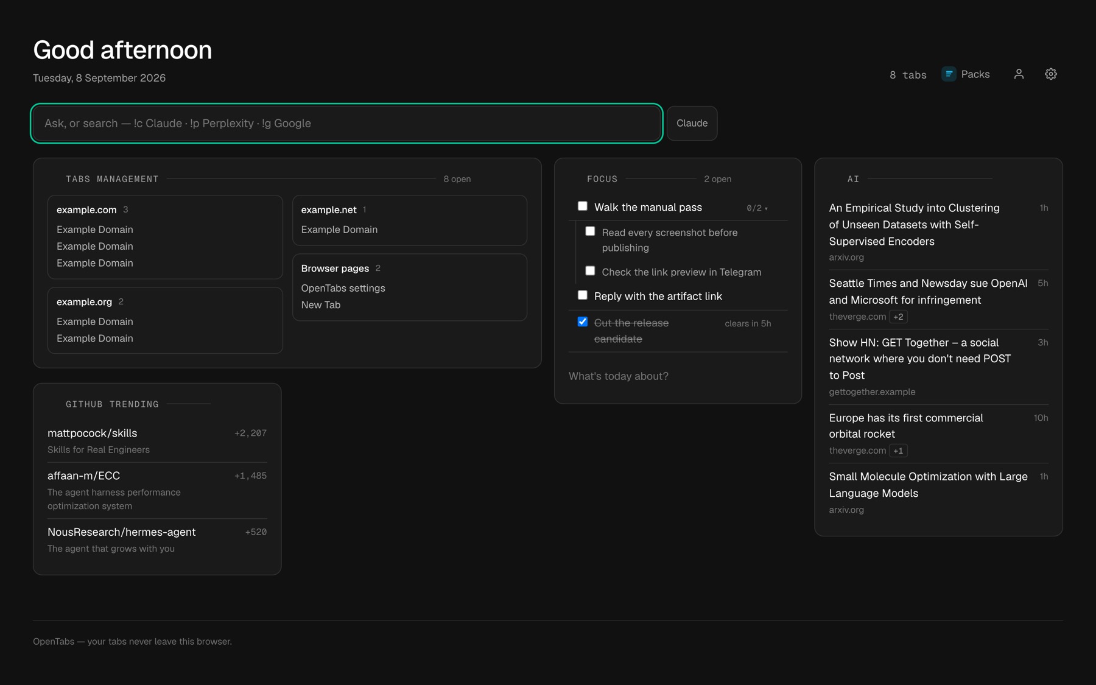Open the example.net tab group header
1096x685 pixels.
[329, 209]
